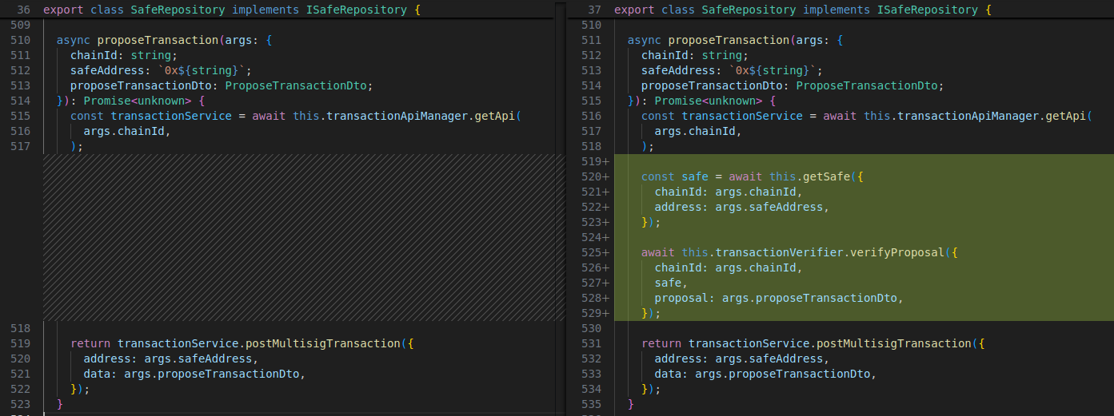Click line number 510 in the left gutter
The image size is (1114, 416).
22,40
